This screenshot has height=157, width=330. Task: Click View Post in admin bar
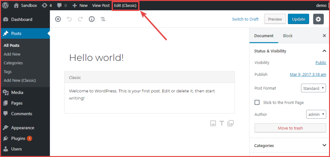[x=101, y=5]
